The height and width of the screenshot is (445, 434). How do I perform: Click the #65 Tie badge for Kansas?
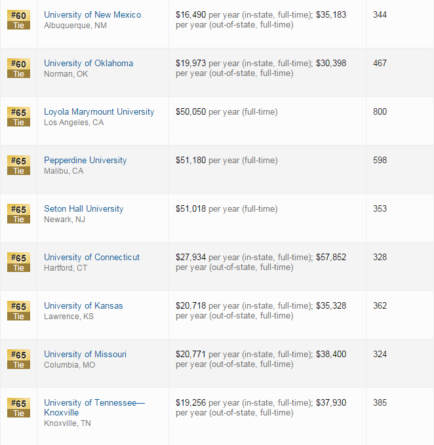pyautogui.click(x=18, y=311)
